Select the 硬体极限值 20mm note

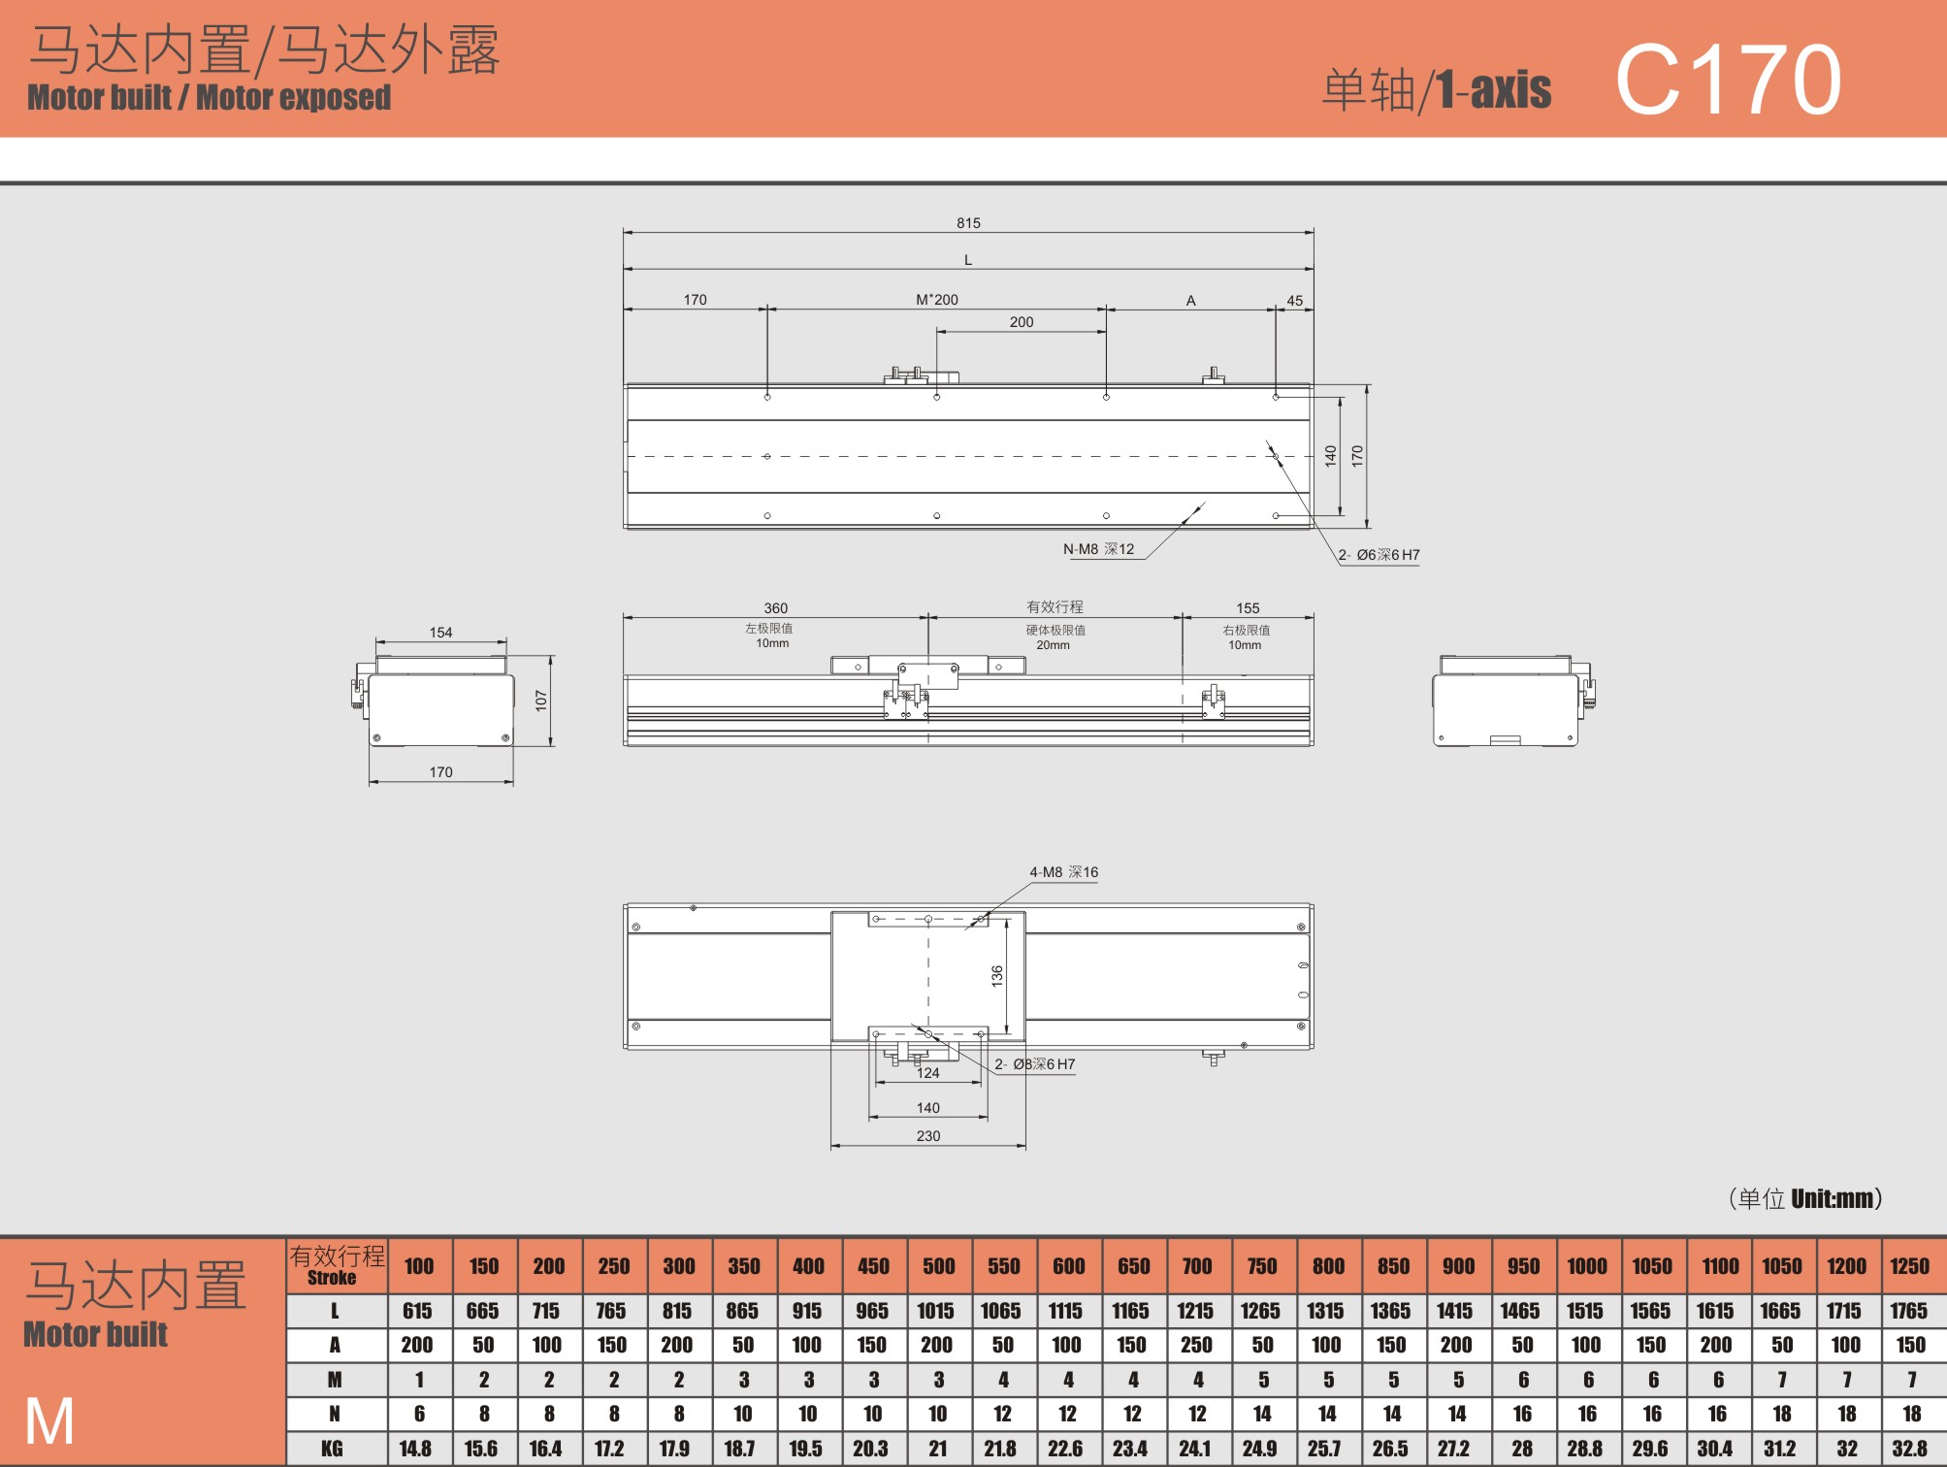(1055, 637)
